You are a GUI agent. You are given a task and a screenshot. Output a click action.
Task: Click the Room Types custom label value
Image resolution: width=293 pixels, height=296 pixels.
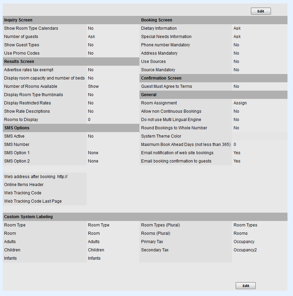click(x=245, y=225)
